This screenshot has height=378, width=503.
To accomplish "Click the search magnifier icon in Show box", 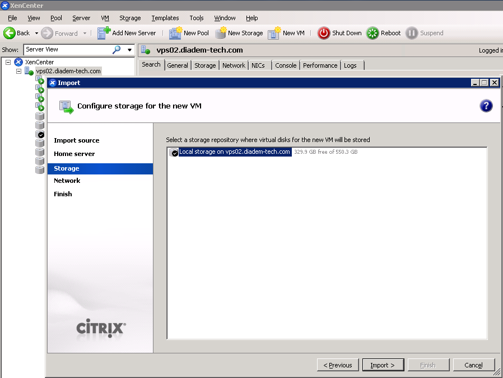I will coord(117,50).
